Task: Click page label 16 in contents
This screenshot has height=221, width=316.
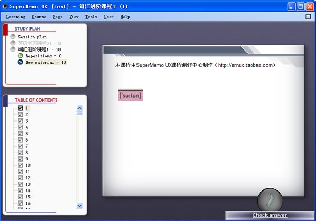Action: click(28, 203)
